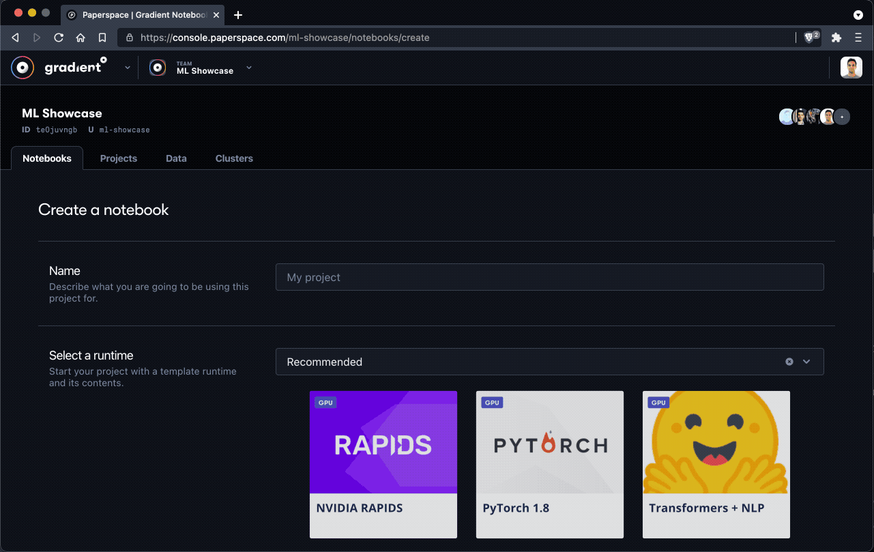This screenshot has width=874, height=552.
Task: Select the PyTorch 1.8 runtime card
Action: pyautogui.click(x=550, y=464)
